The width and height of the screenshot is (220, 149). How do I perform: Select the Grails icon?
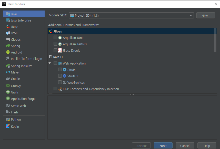pyautogui.click(x=8, y=92)
